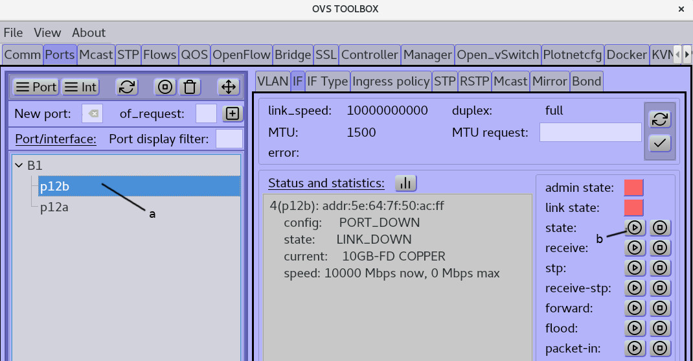Click stop button for packet-in

click(661, 348)
